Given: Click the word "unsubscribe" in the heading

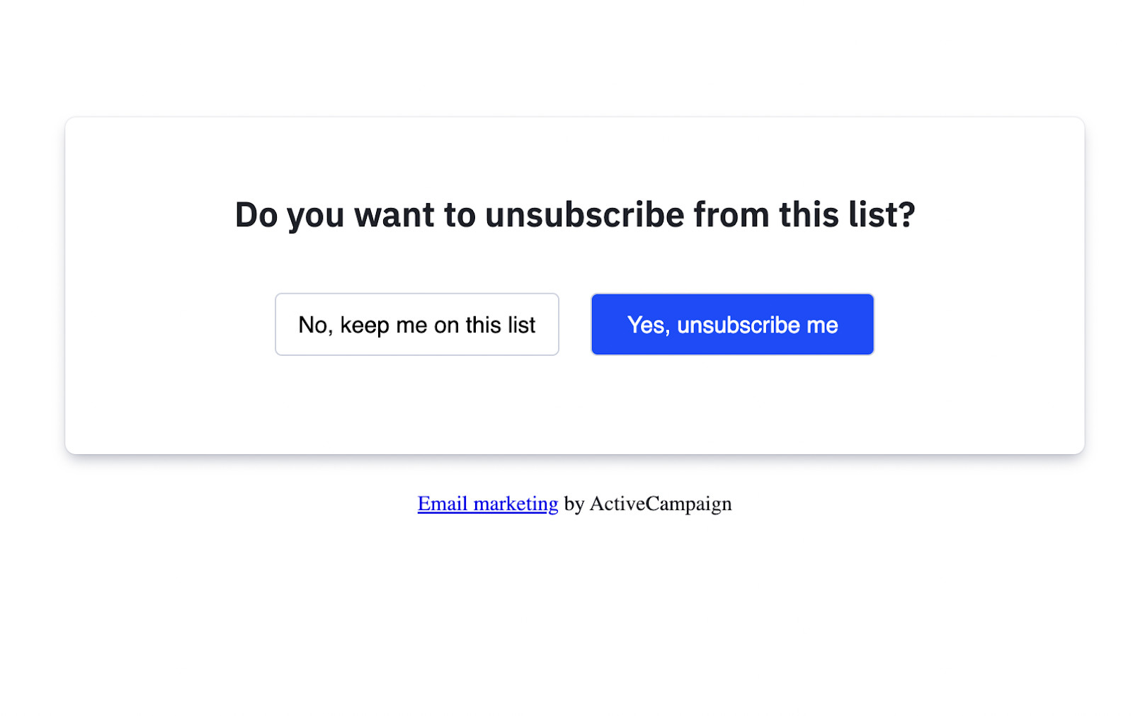Looking at the screenshot, I should point(584,214).
